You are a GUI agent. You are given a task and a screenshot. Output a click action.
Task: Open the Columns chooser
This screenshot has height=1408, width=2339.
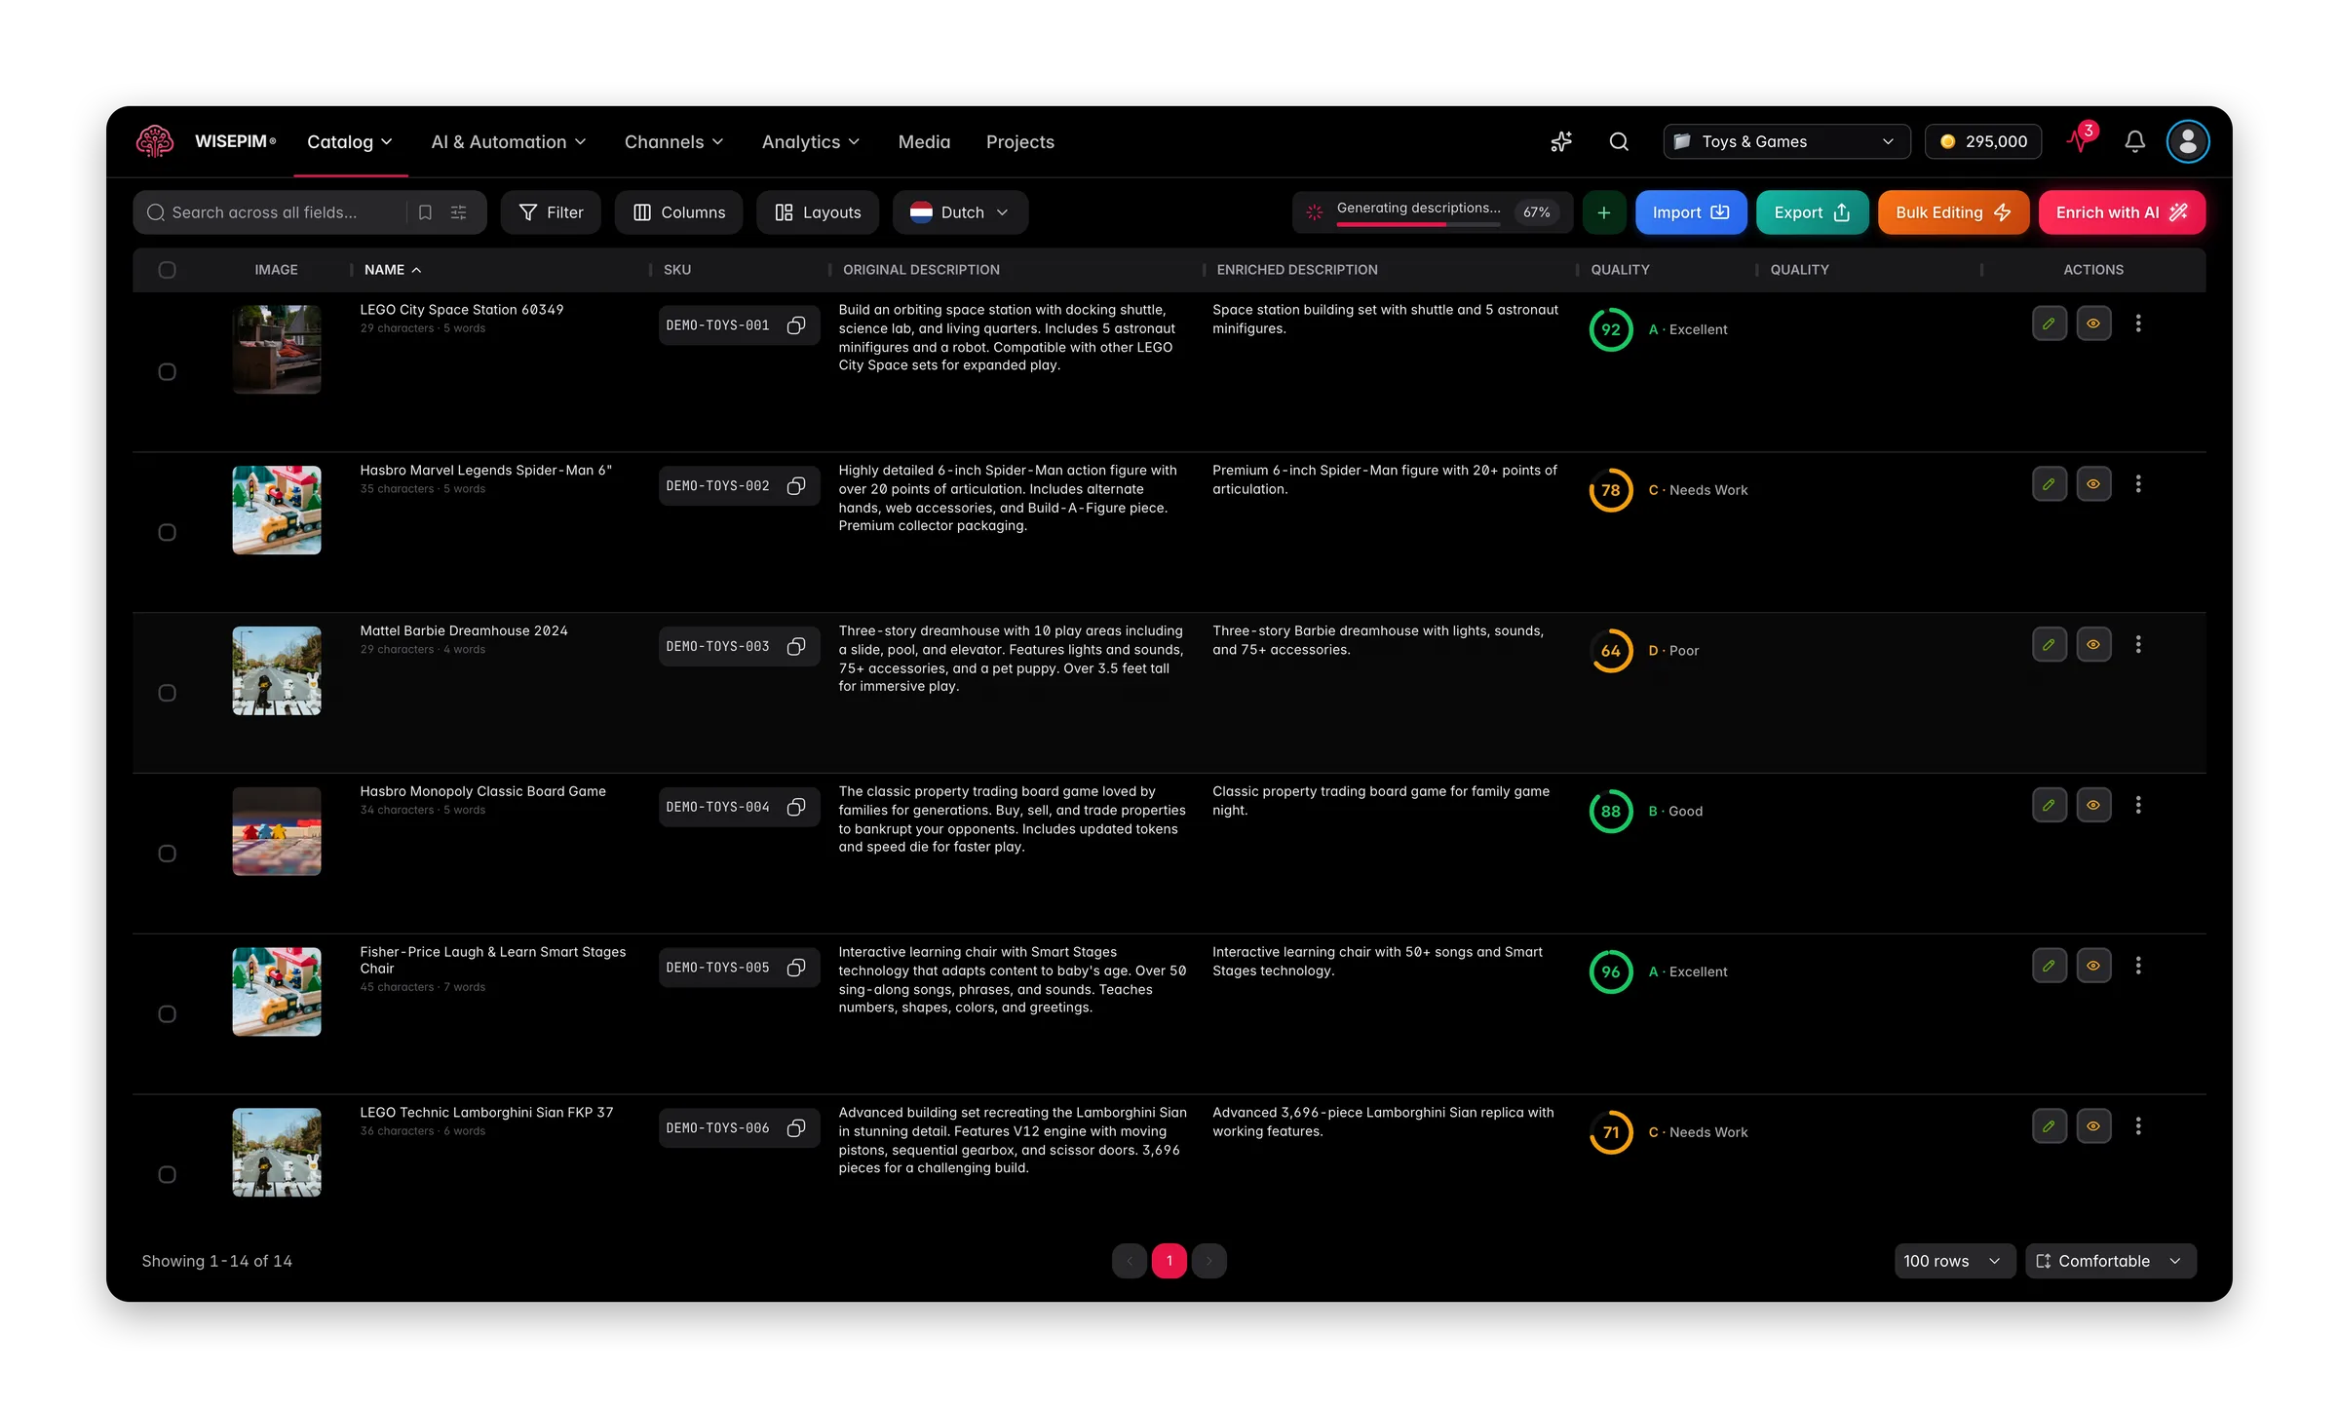point(678,212)
